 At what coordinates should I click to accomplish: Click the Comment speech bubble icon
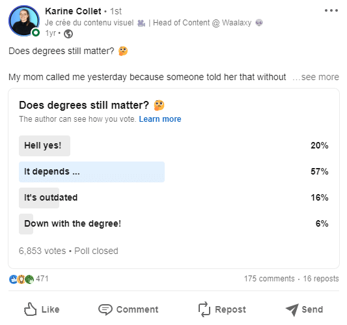[x=105, y=309]
